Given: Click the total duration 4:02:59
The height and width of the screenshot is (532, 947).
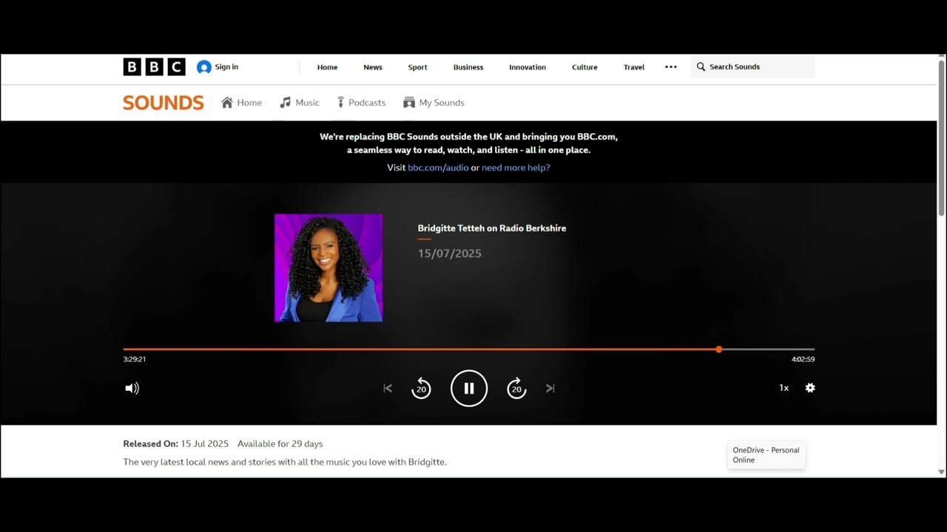Looking at the screenshot, I should pyautogui.click(x=803, y=359).
